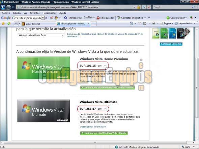
Task: Click the Favorites star icon
Action: [x=3, y=24]
